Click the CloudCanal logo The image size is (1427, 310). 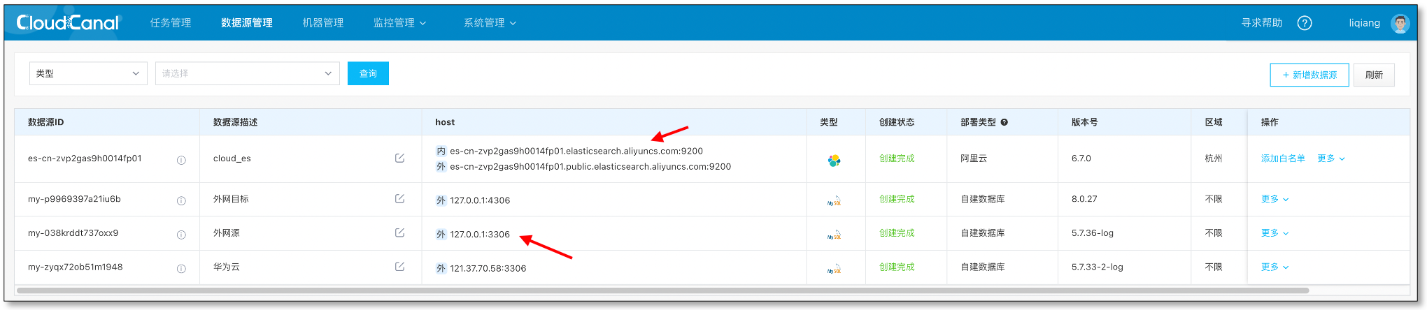[68, 23]
